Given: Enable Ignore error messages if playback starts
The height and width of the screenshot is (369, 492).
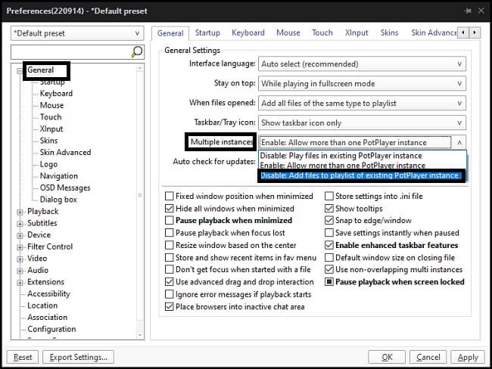Looking at the screenshot, I should coord(169,294).
